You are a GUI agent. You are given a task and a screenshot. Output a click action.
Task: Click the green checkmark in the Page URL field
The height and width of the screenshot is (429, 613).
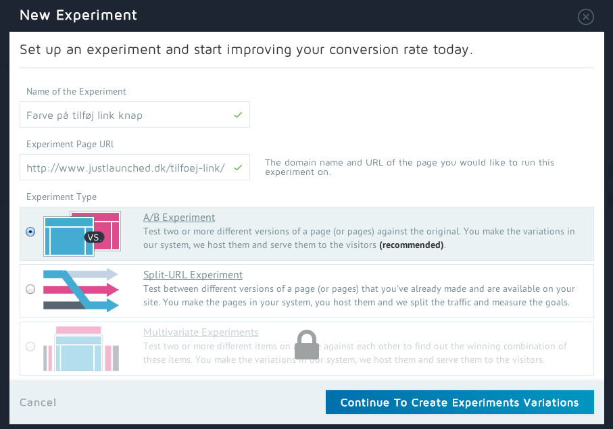238,168
